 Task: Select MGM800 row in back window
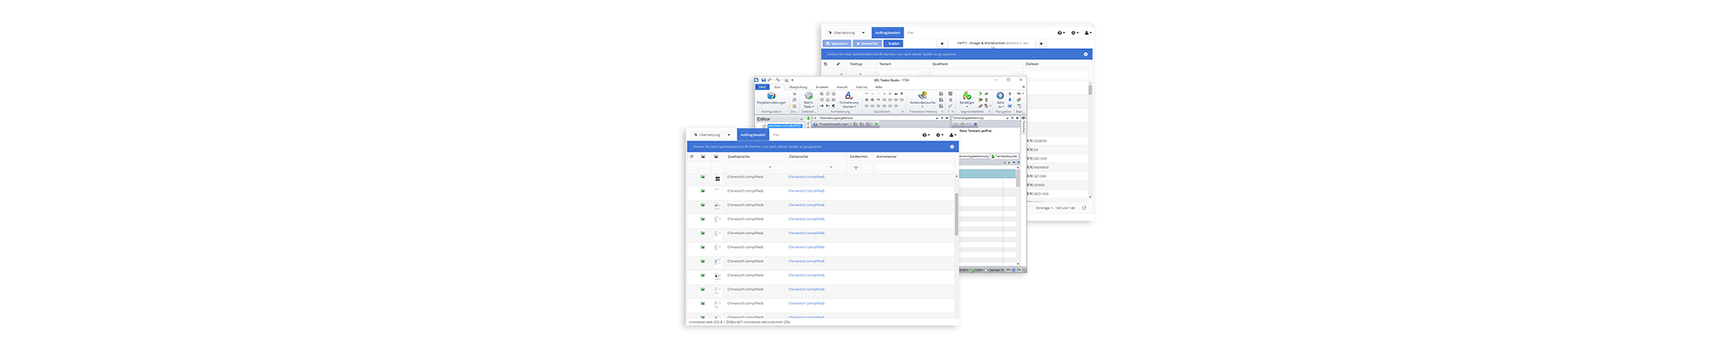tap(1058, 168)
